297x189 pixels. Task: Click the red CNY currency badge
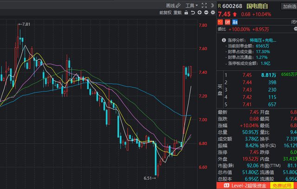227,22
